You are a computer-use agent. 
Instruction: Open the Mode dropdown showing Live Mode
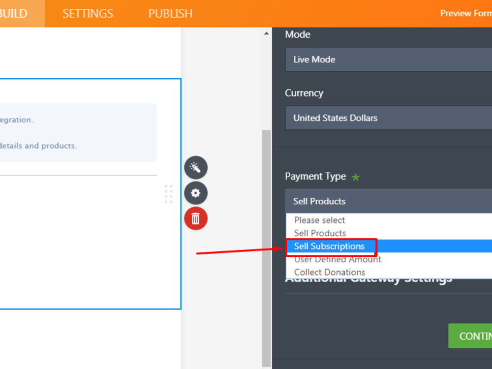(x=389, y=60)
